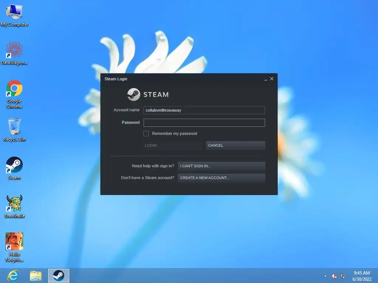
Task: Open Internet Explorer from the taskbar
Action: click(x=13, y=276)
